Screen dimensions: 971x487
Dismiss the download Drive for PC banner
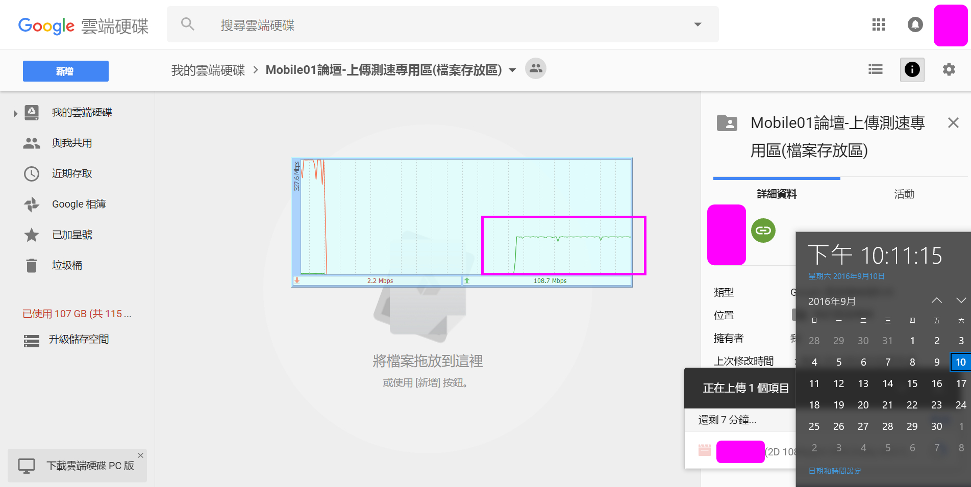coord(141,455)
